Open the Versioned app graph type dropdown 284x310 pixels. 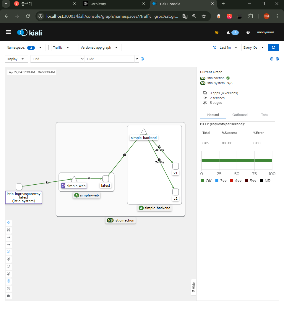pyautogui.click(x=100, y=47)
